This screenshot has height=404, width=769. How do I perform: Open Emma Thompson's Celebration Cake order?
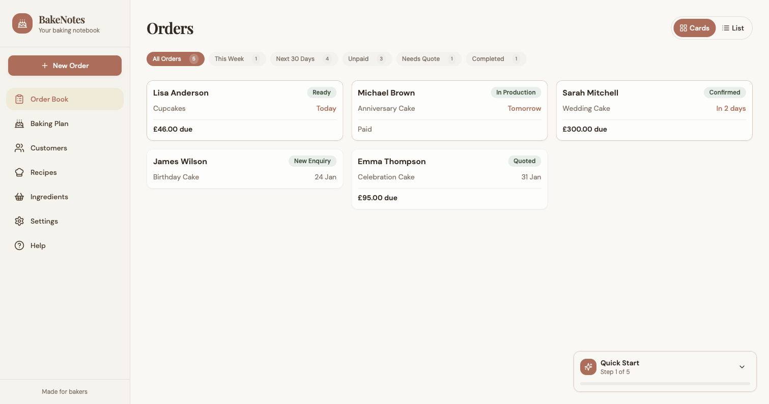coord(449,179)
